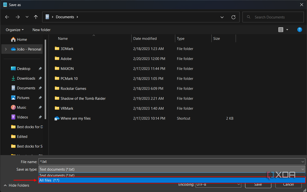This screenshot has width=307, height=192.
Task: Open recent locations chevron next to forward arrow
Action: click(x=27, y=17)
